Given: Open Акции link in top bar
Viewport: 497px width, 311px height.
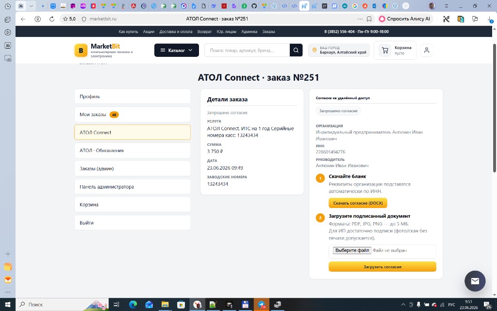Looking at the screenshot, I should coord(149,32).
